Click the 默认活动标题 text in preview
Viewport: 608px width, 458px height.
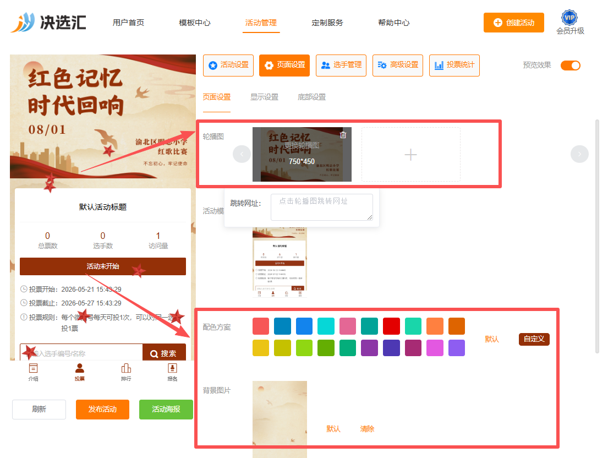pyautogui.click(x=103, y=206)
